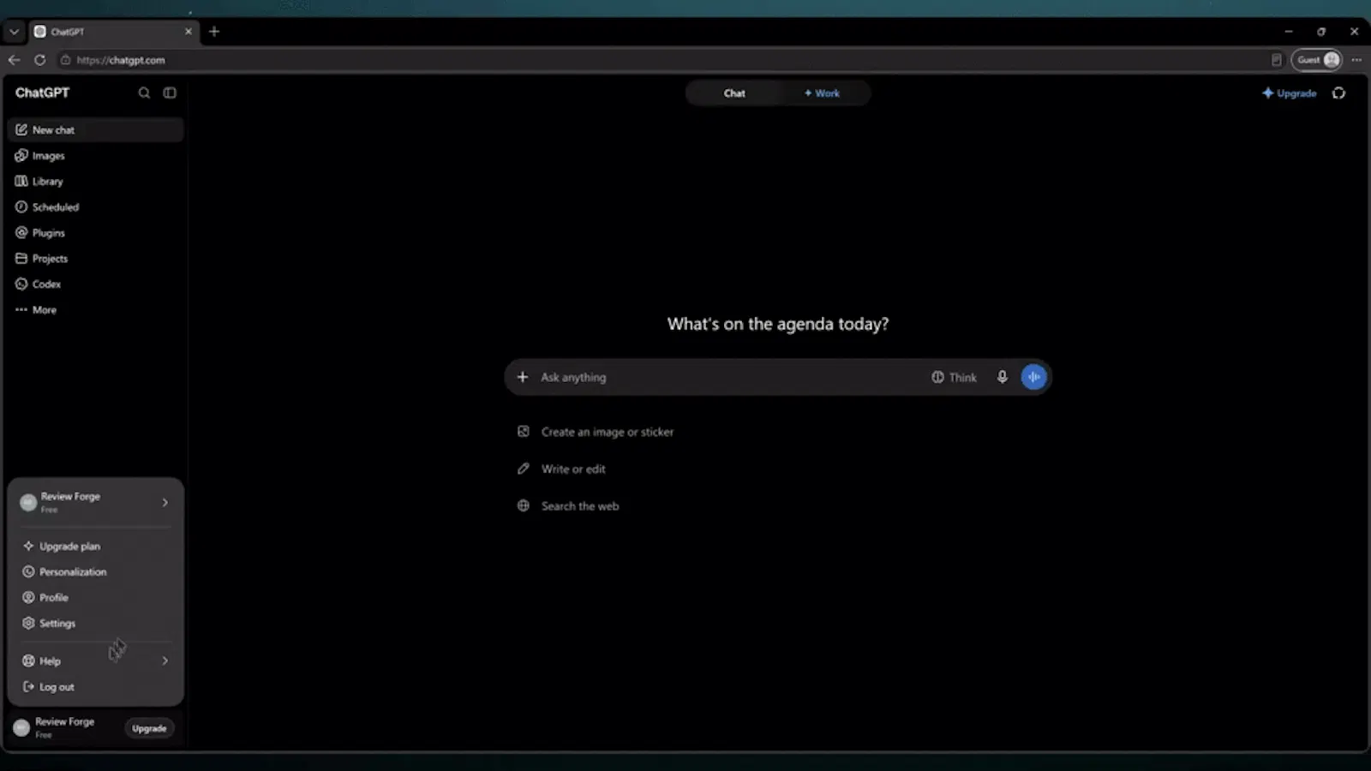Toggle the Think mode button
This screenshot has width=1371, height=771.
954,377
